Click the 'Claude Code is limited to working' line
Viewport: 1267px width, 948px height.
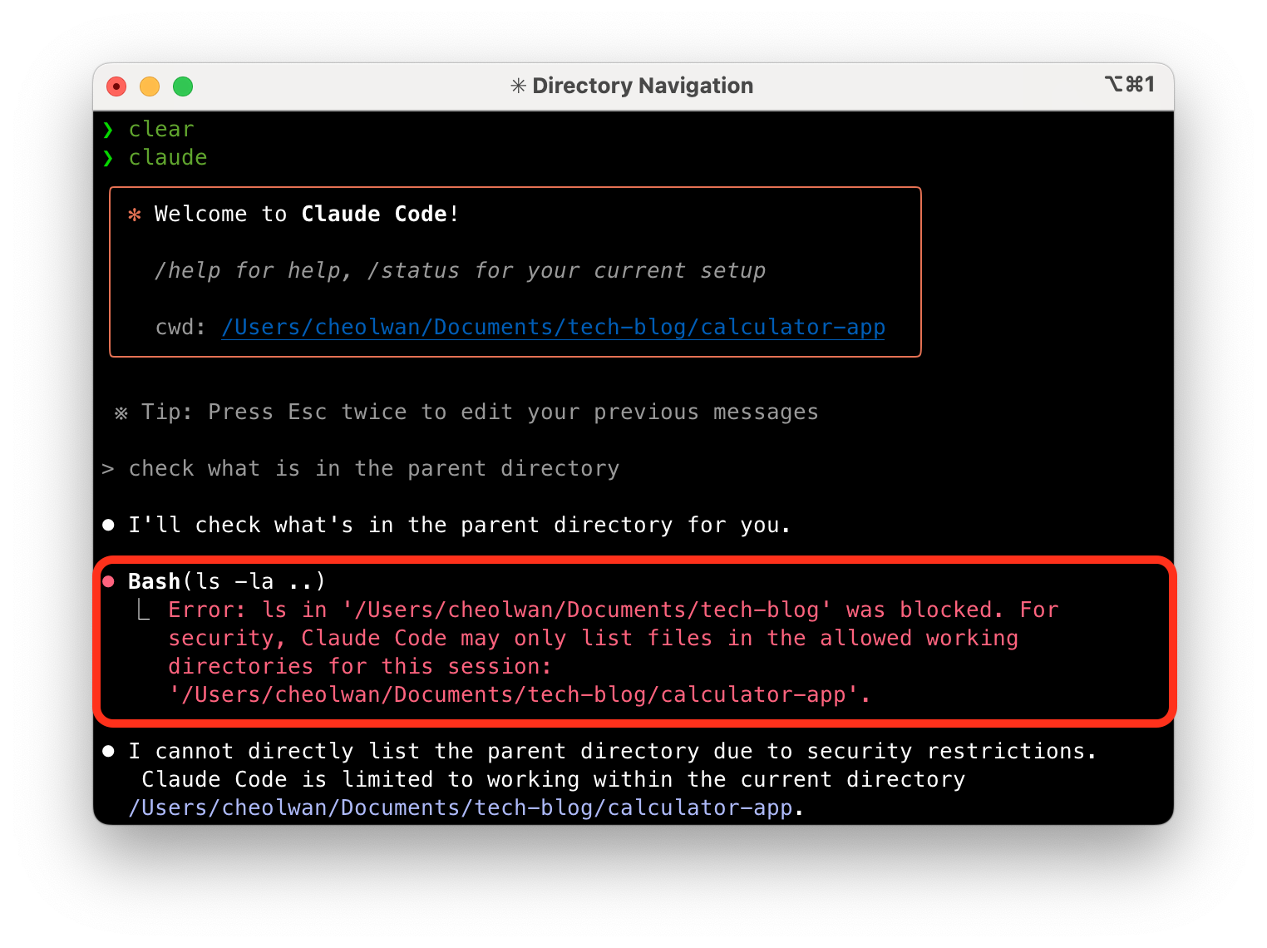tap(554, 779)
